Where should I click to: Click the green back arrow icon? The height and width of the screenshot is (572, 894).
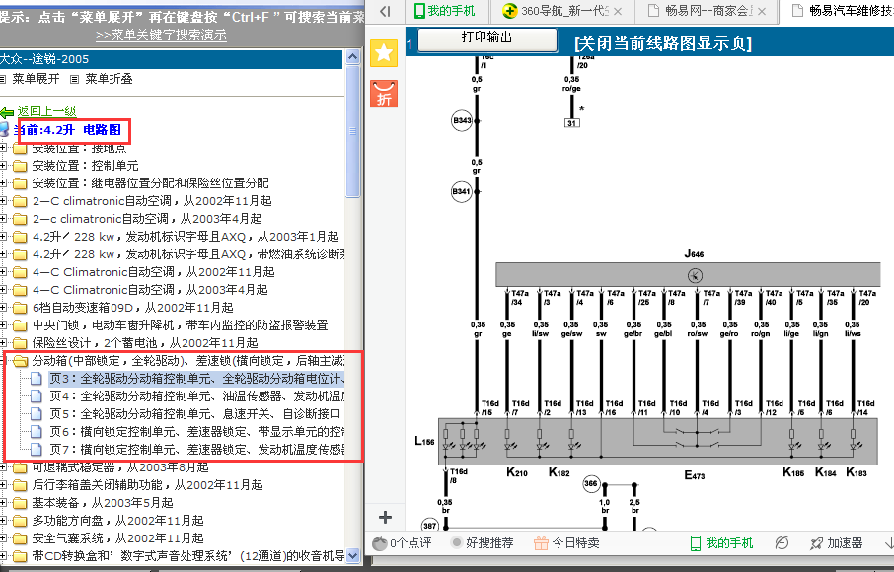point(7,112)
